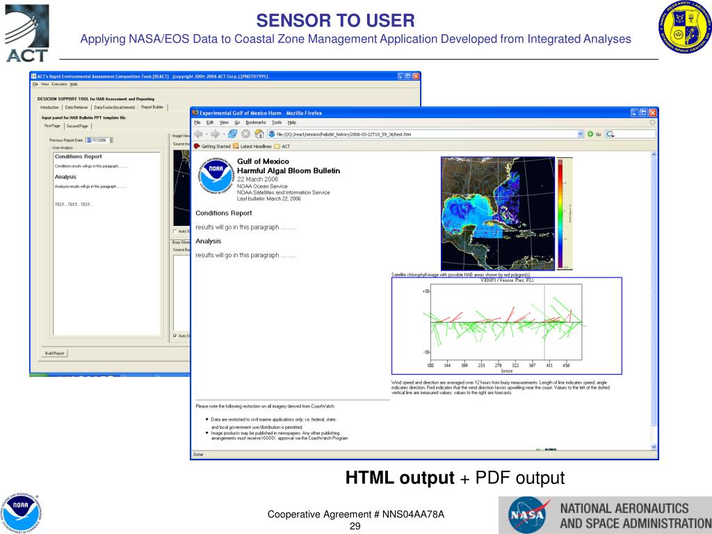Open the REACT window Execution menu
The width and height of the screenshot is (712, 534).
tap(59, 84)
